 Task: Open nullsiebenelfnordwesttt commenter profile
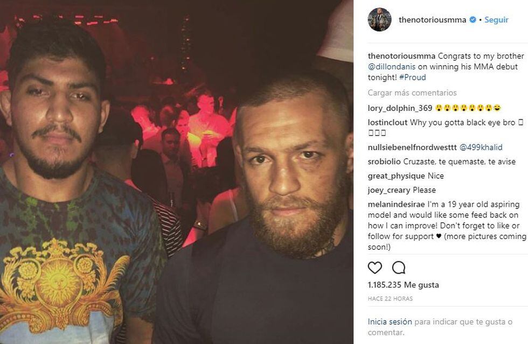click(412, 146)
